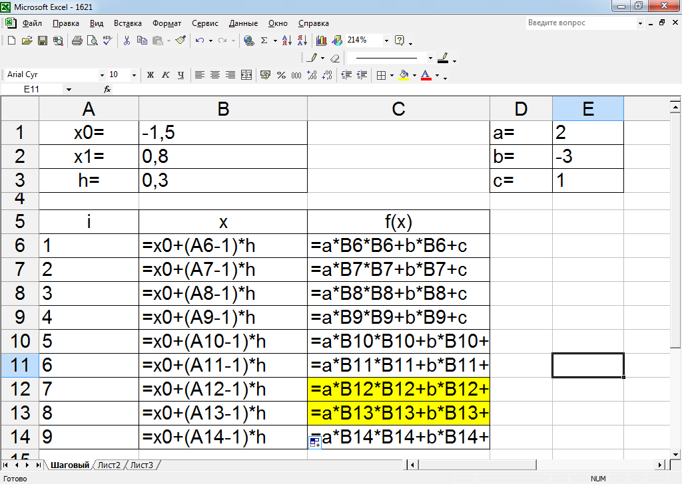
Task: Open the AutoSum functions dropdown arrow
Action: tap(275, 41)
